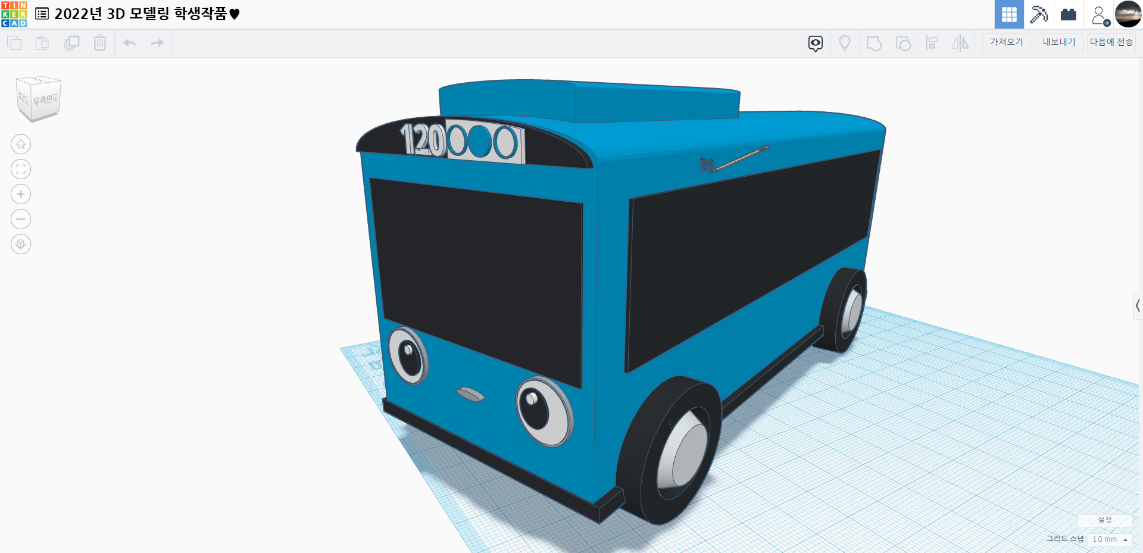Image resolution: width=1143 pixels, height=553 pixels.
Task: Expand the collapsed shapes panel arrow
Action: (1138, 306)
